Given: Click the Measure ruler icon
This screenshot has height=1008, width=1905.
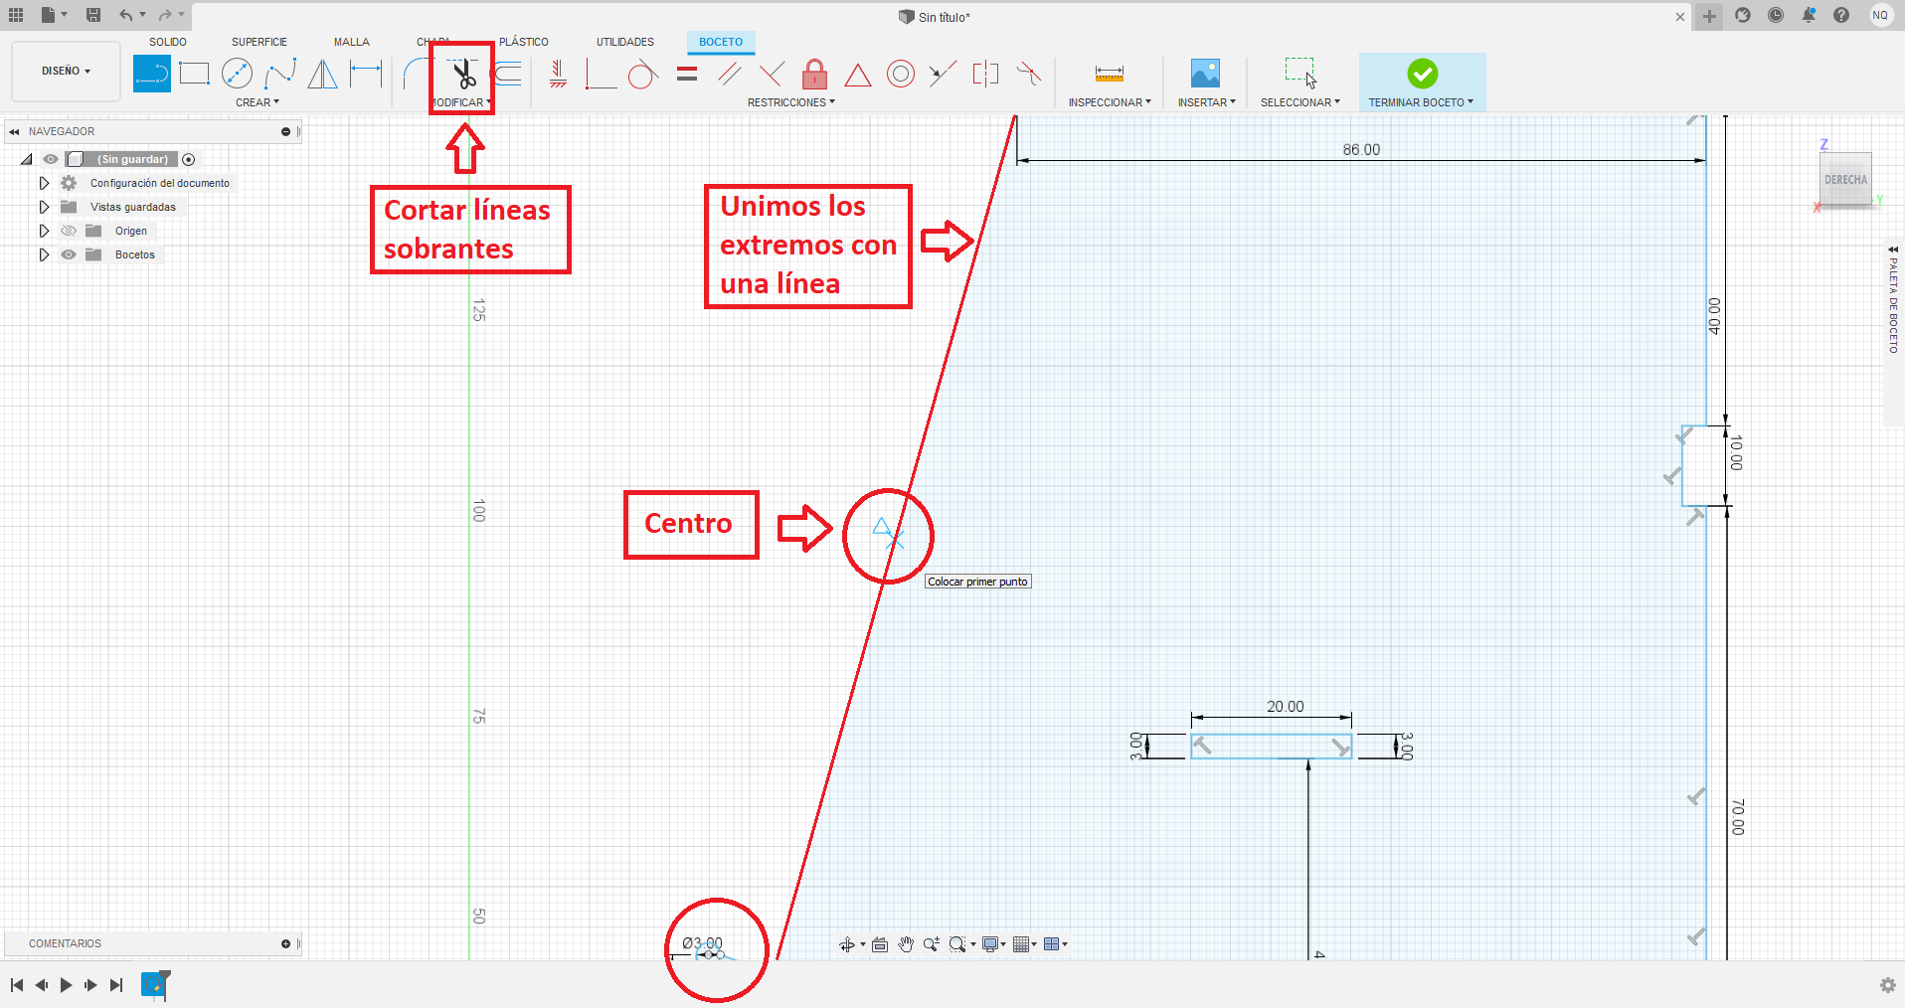Looking at the screenshot, I should pyautogui.click(x=1110, y=74).
